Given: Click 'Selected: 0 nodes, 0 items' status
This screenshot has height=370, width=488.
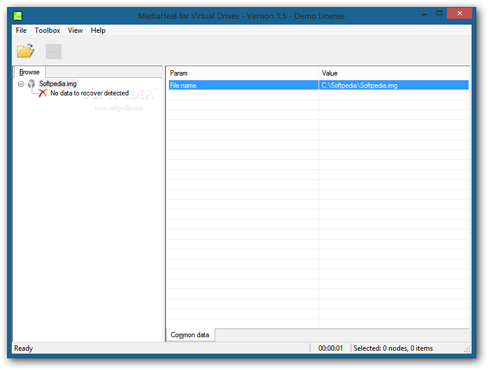Looking at the screenshot, I should 393,348.
